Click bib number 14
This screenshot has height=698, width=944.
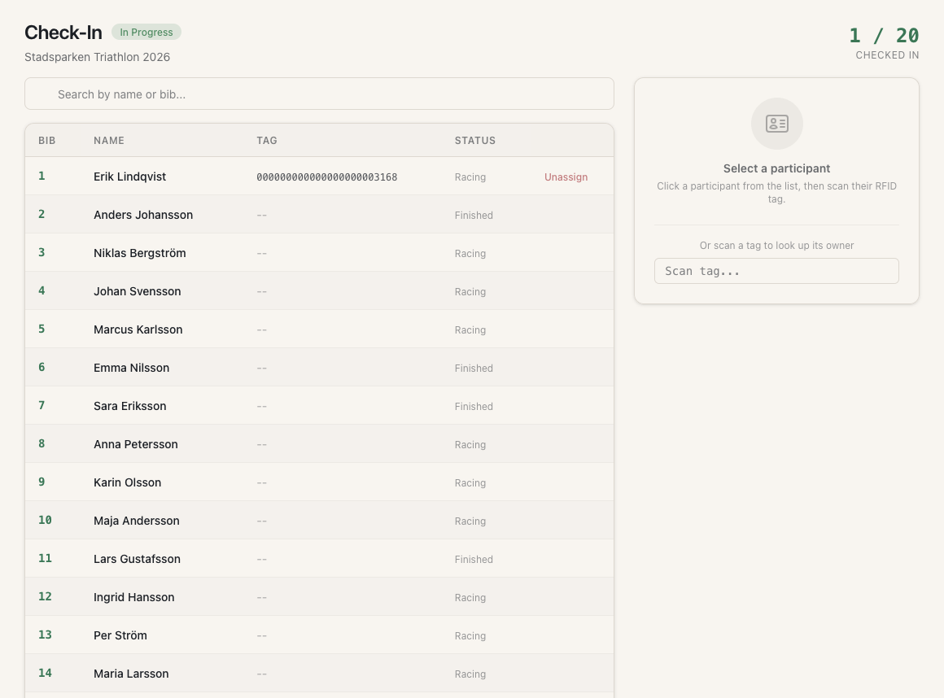coord(45,673)
